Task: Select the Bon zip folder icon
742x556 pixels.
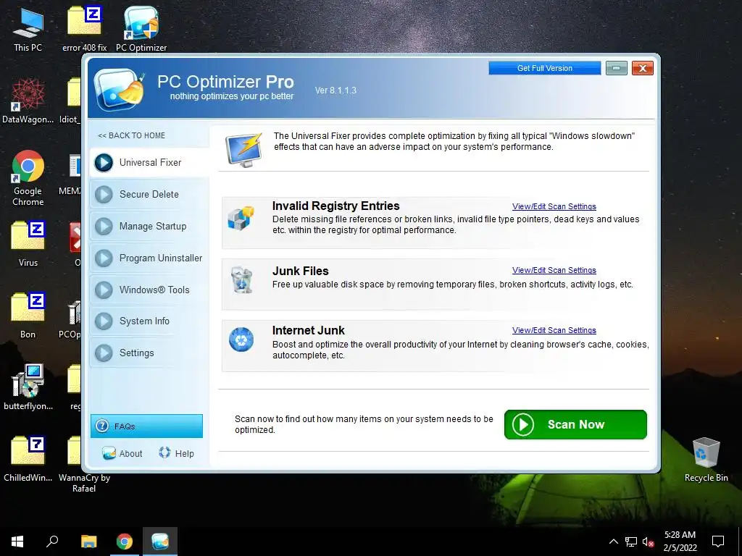Action: coord(28,316)
